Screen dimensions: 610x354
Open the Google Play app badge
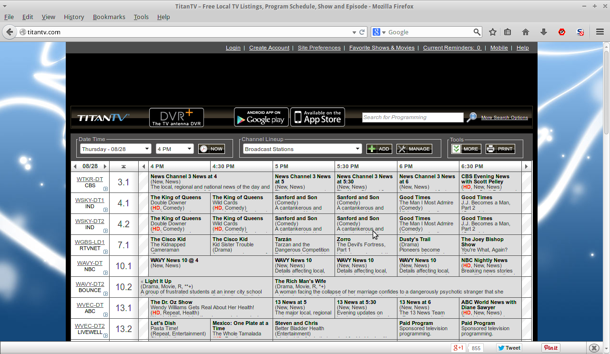point(261,117)
